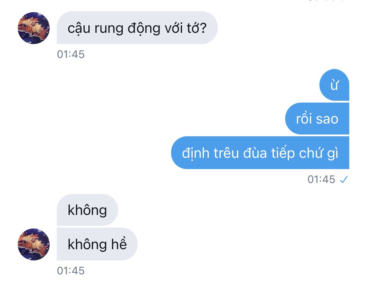Click the 01:45 timestamp under first received message
The image size is (367, 282).
71,54
